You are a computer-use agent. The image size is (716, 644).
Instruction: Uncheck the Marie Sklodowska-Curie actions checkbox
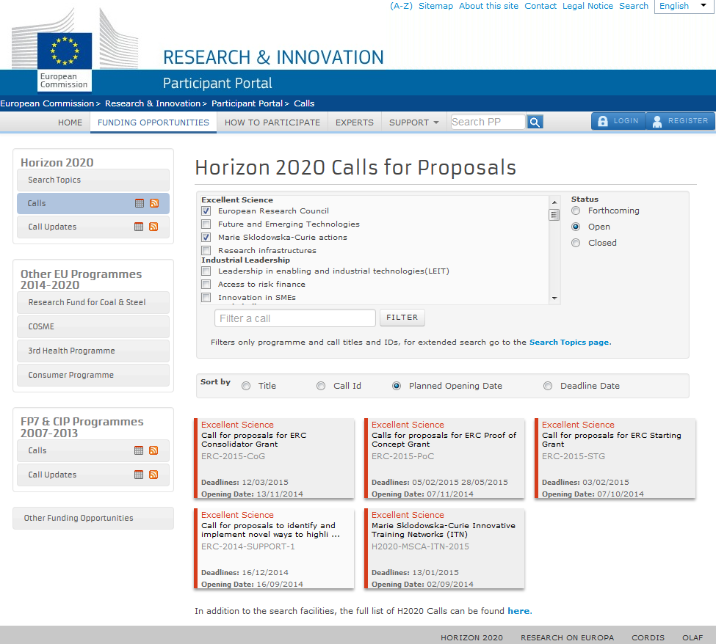(x=206, y=238)
